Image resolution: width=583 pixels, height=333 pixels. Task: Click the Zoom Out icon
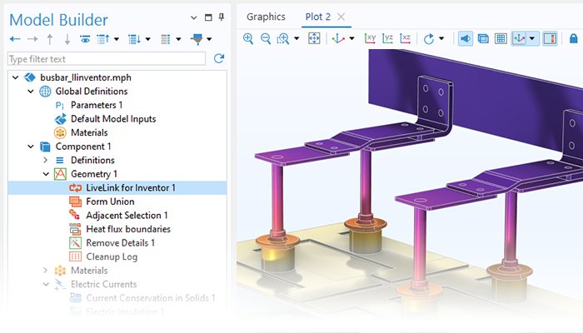(266, 38)
